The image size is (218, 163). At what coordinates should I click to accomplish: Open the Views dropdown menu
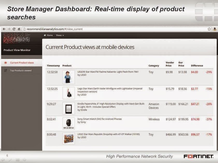click(60, 35)
